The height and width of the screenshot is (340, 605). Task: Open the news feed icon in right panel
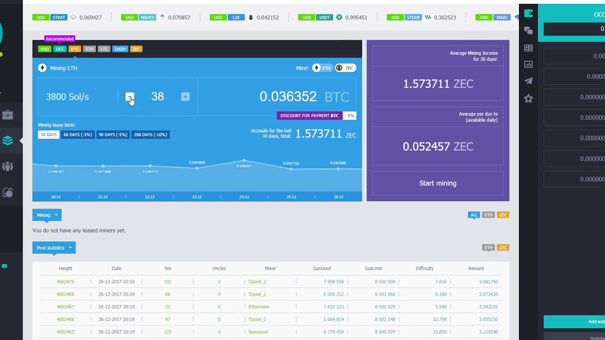528,48
